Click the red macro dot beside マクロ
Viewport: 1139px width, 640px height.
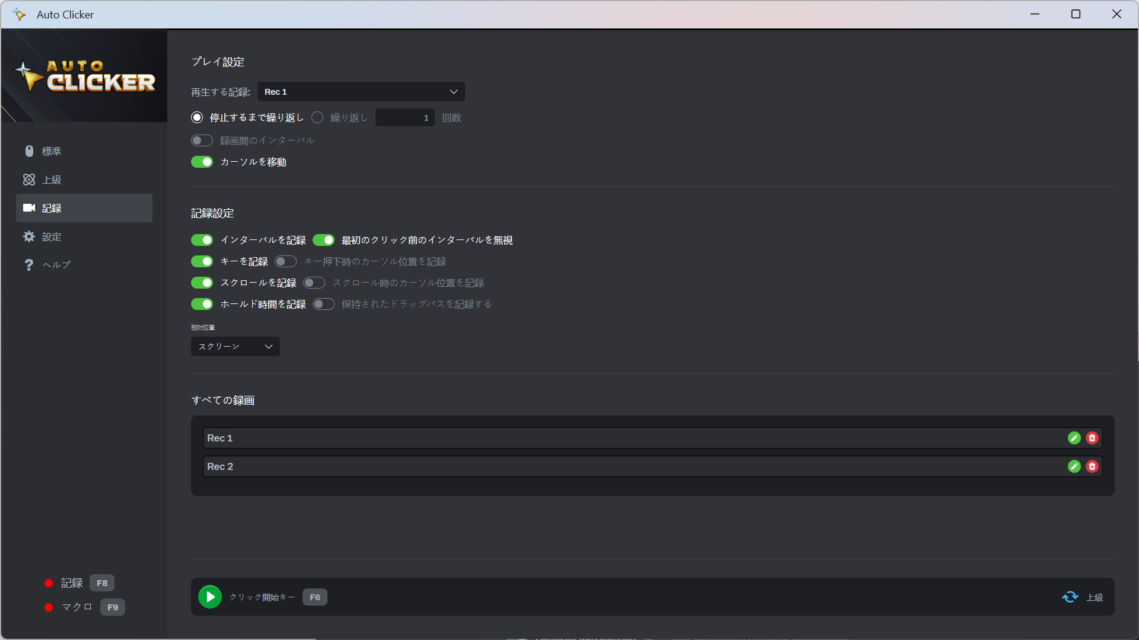49,607
